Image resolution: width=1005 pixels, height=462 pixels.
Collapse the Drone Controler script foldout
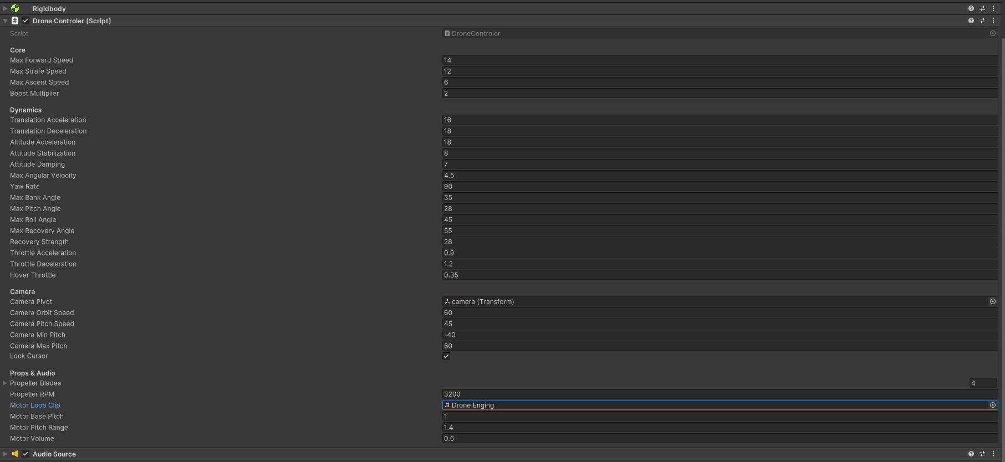click(5, 20)
